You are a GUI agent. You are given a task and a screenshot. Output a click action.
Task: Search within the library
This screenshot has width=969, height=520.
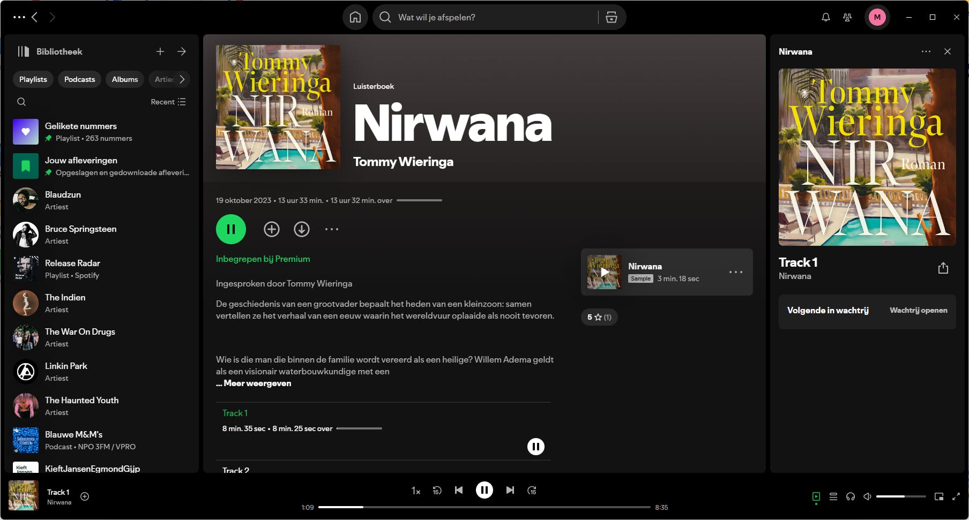[x=21, y=102]
